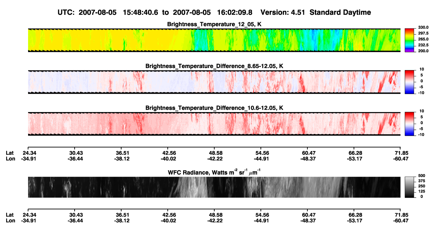
Task: Click the Lat label beneath the WFC Radiance panel
Action: (x=10, y=215)
